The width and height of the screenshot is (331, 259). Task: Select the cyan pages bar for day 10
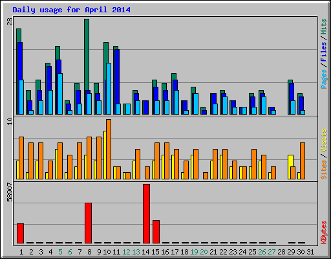coord(109,89)
